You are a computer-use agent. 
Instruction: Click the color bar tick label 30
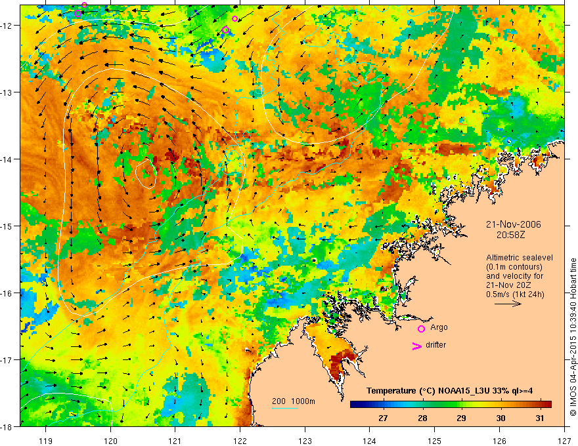point(500,418)
